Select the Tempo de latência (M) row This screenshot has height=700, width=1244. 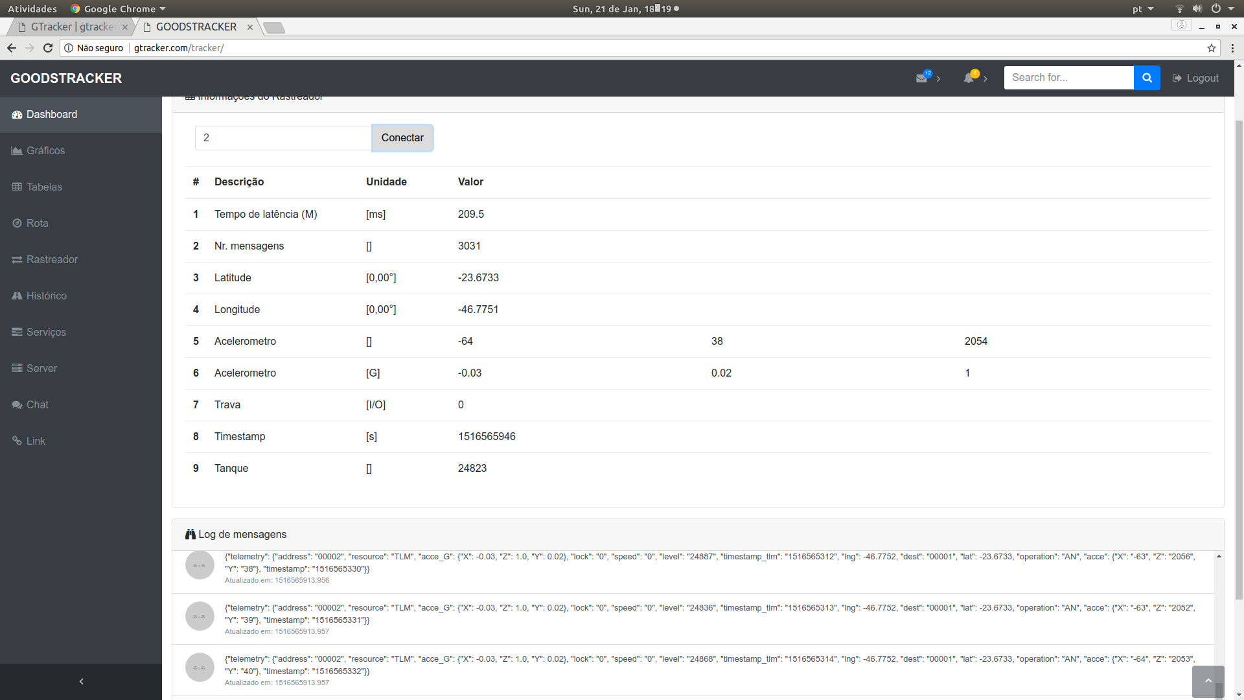point(698,215)
